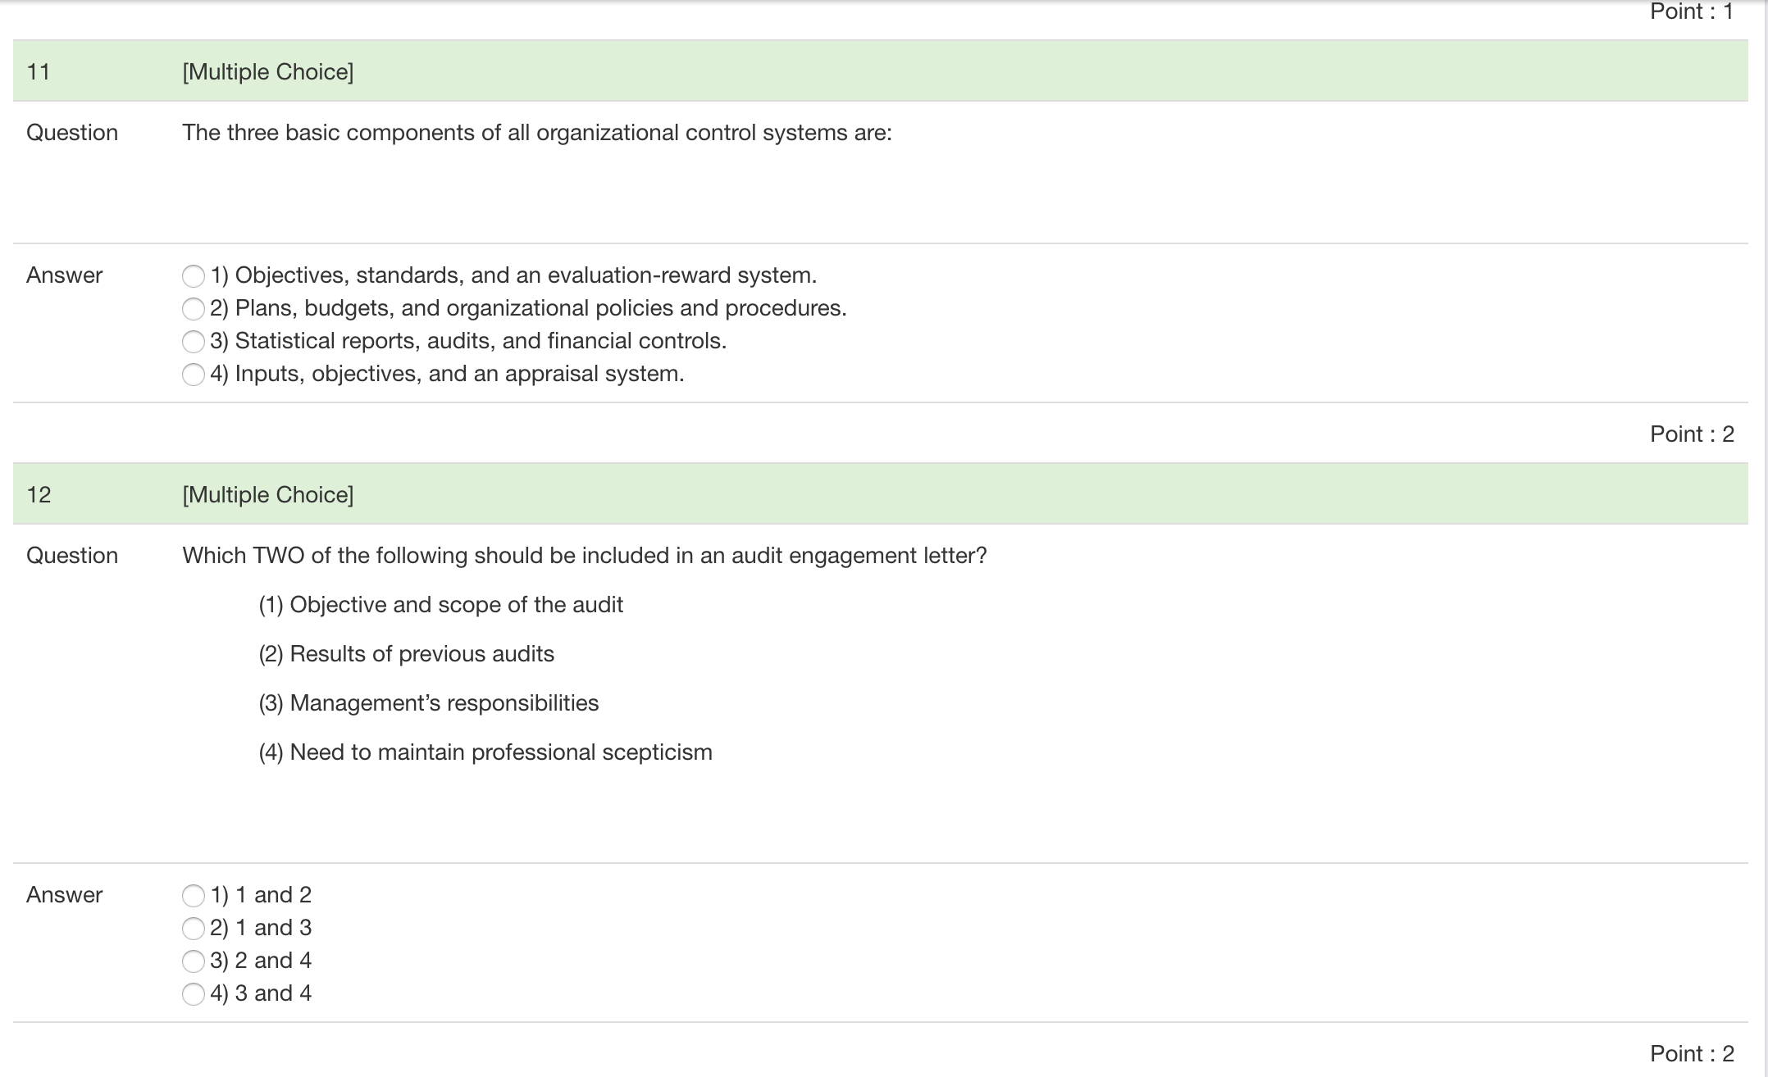Click the Question label for question 11
Image resolution: width=1768 pixels, height=1077 pixels.
[71, 133]
